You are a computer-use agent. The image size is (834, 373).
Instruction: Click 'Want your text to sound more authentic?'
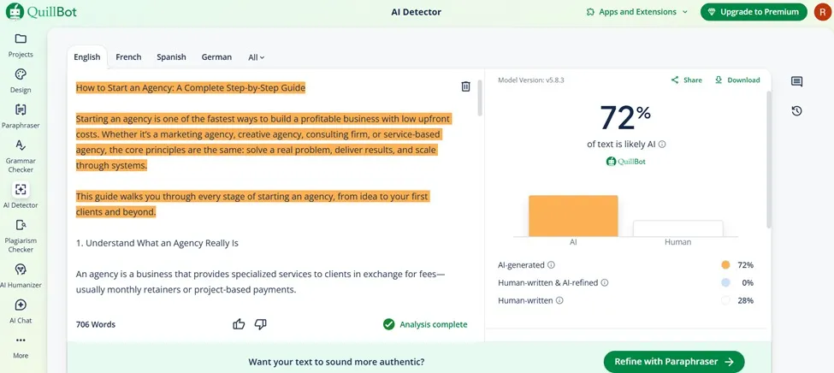point(336,362)
